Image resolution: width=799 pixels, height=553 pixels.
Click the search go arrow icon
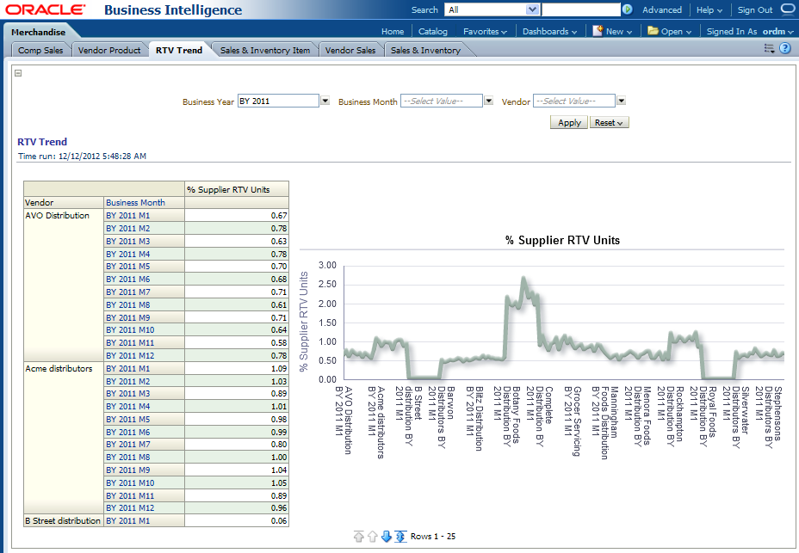point(627,9)
